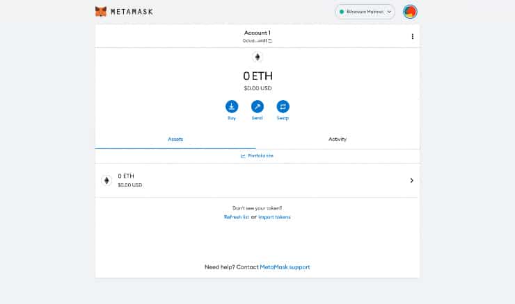
Task: Open the MetaMask support link
Action: click(285, 267)
